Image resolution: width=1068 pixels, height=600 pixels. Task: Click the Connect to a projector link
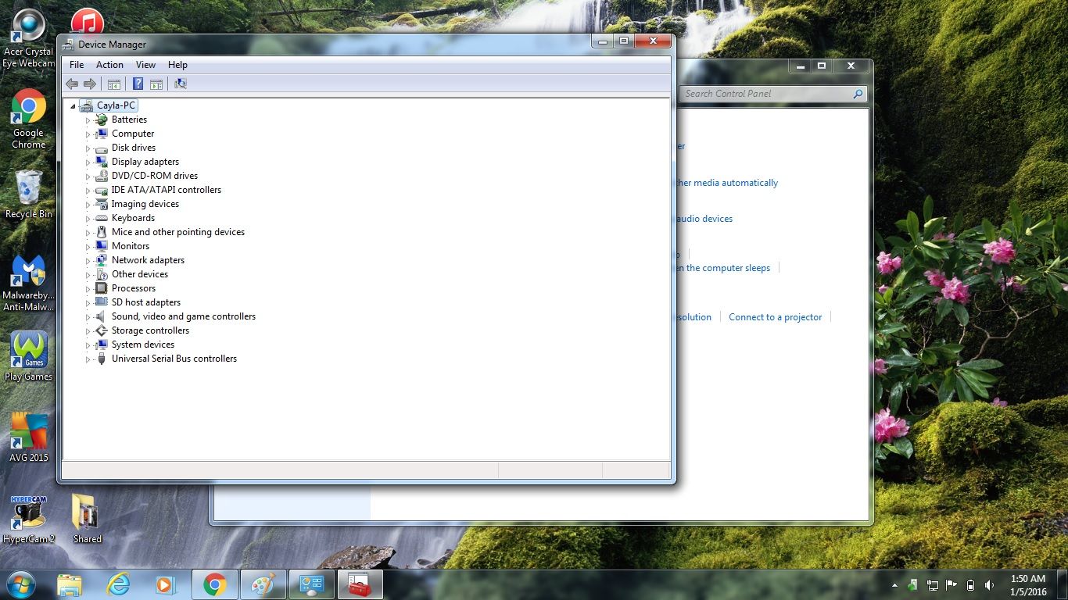(775, 317)
